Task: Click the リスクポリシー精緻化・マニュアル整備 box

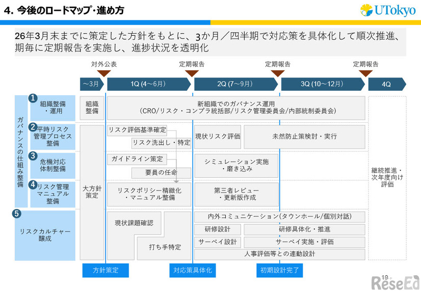Action: [149, 194]
